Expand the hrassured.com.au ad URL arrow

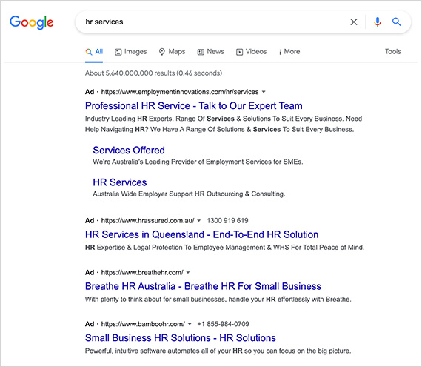coord(199,221)
